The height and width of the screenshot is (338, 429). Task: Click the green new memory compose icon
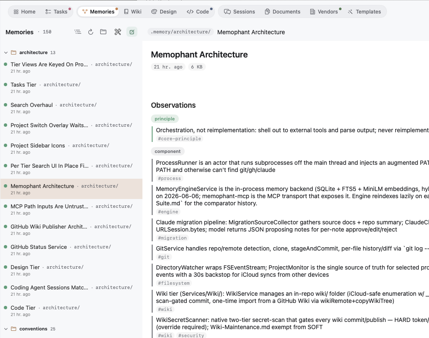132,32
